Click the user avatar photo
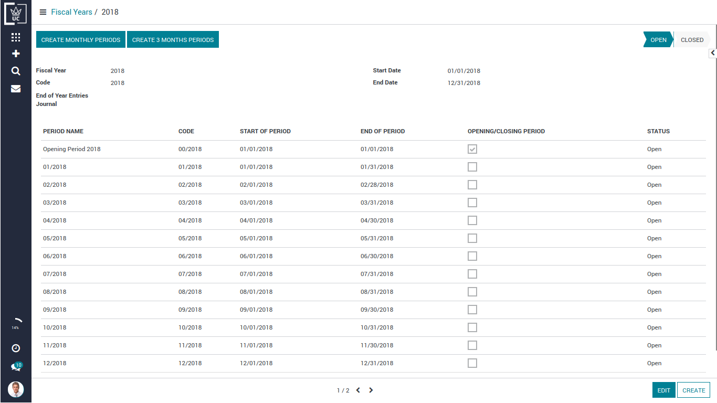This screenshot has height=403, width=717. (16, 389)
